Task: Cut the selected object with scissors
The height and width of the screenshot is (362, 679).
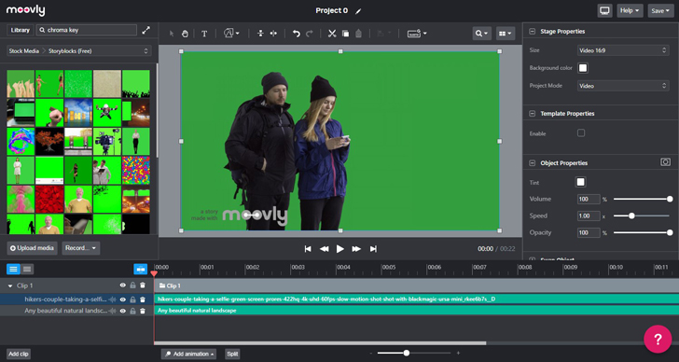Action: [x=332, y=34]
